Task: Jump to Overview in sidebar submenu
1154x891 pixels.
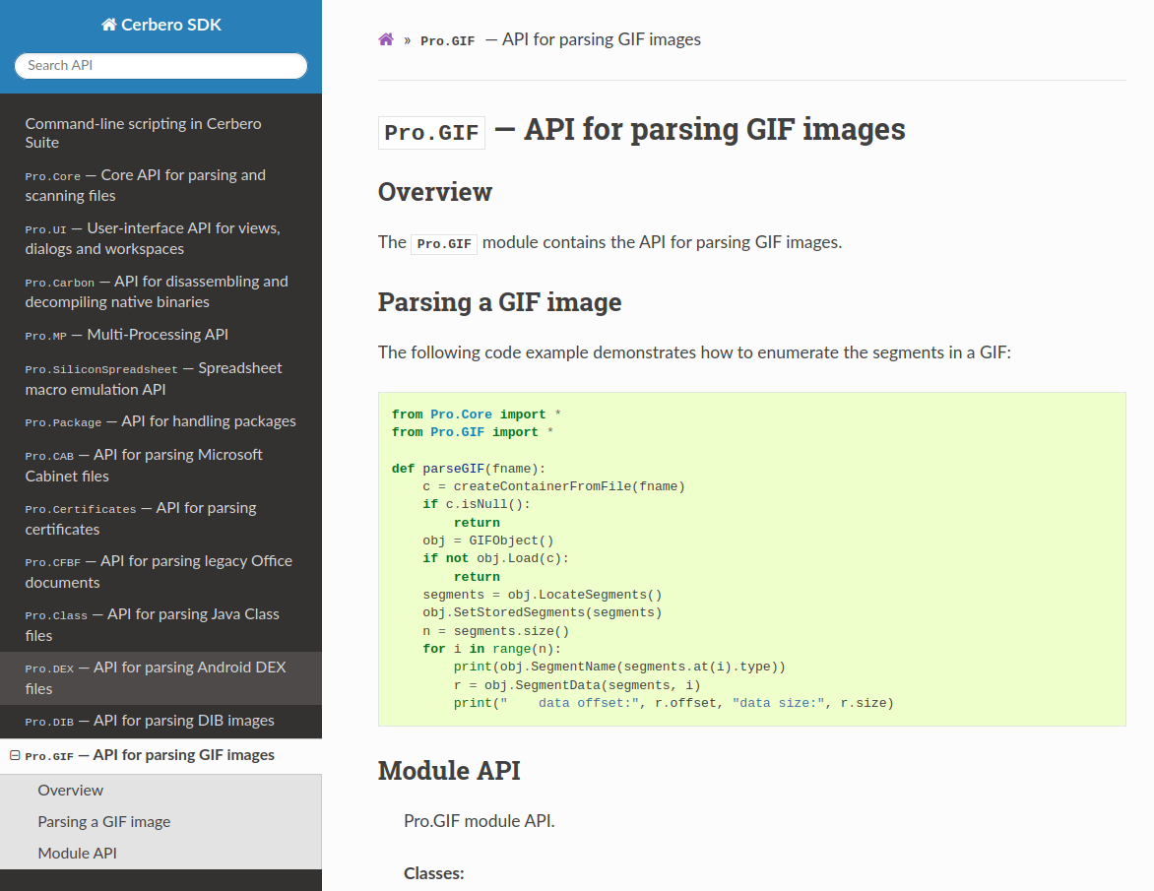Action: click(160, 791)
